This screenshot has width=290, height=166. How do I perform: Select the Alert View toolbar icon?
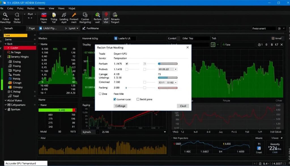point(106,16)
